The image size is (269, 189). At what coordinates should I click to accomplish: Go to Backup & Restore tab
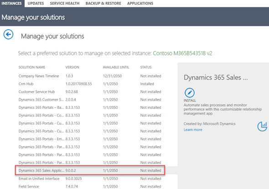tap(103, 3)
